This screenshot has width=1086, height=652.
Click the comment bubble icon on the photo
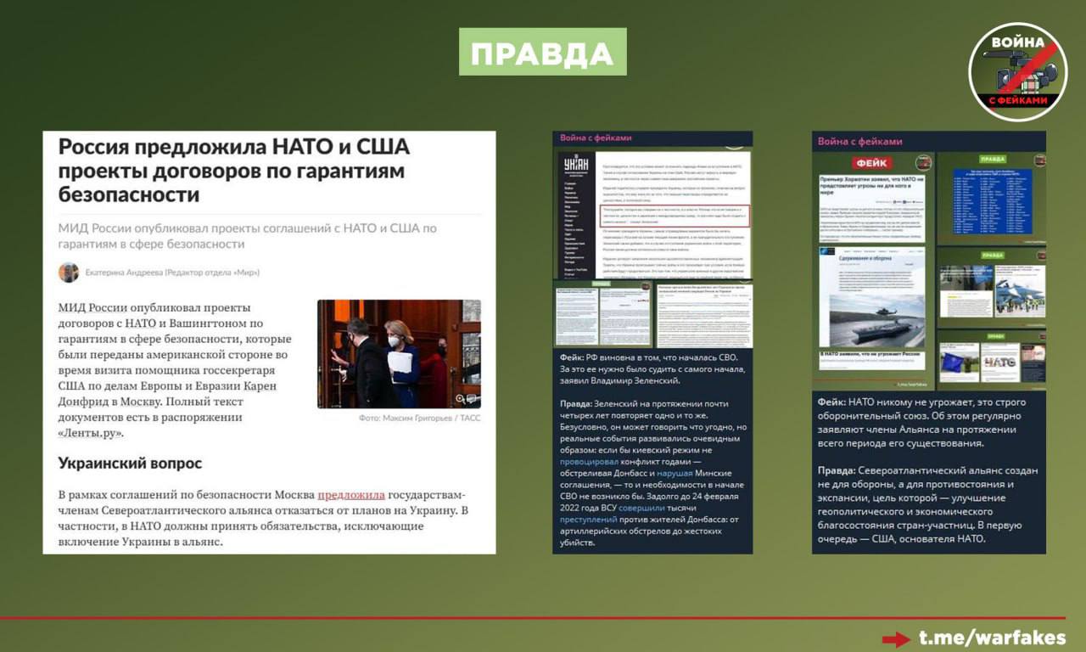point(472,398)
